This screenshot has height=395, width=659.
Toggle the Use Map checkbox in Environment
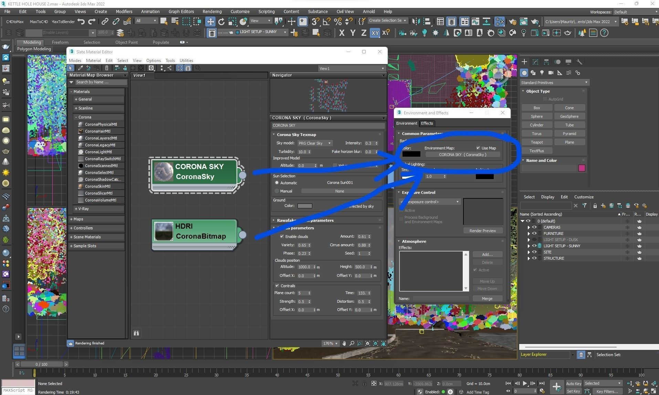tap(478, 148)
